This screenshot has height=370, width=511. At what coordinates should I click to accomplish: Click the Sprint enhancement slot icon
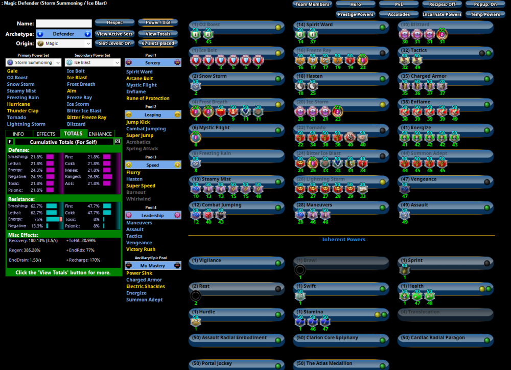pos(404,270)
